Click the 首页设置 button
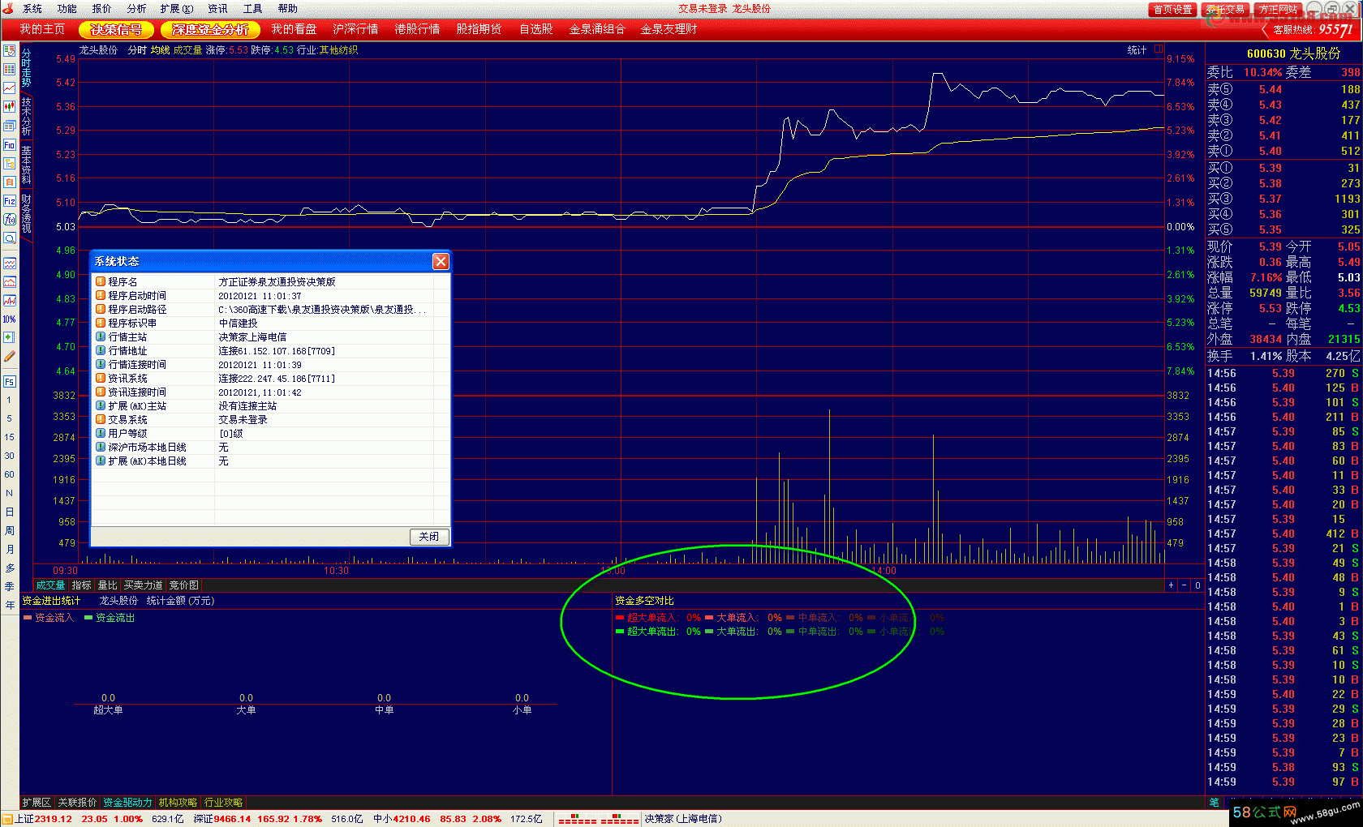The width and height of the screenshot is (1363, 827). pos(1173,9)
